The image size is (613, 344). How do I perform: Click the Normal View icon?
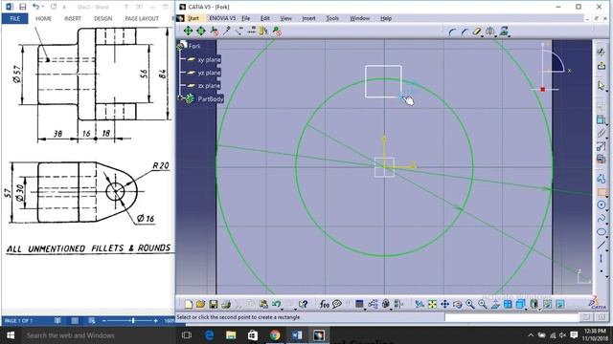495,304
